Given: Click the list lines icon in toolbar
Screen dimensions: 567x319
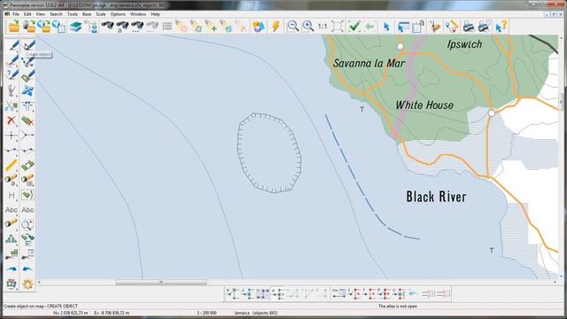Looking at the screenshot, I should pyautogui.click(x=167, y=27).
